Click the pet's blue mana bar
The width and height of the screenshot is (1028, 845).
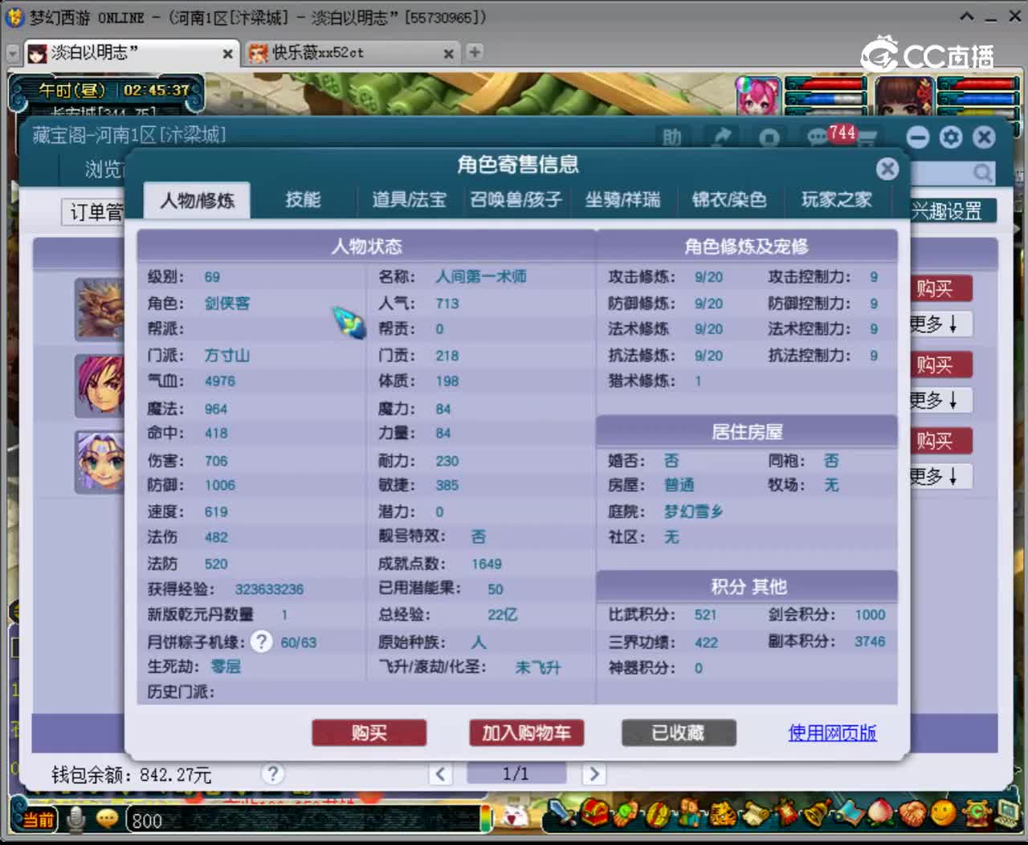[826, 99]
